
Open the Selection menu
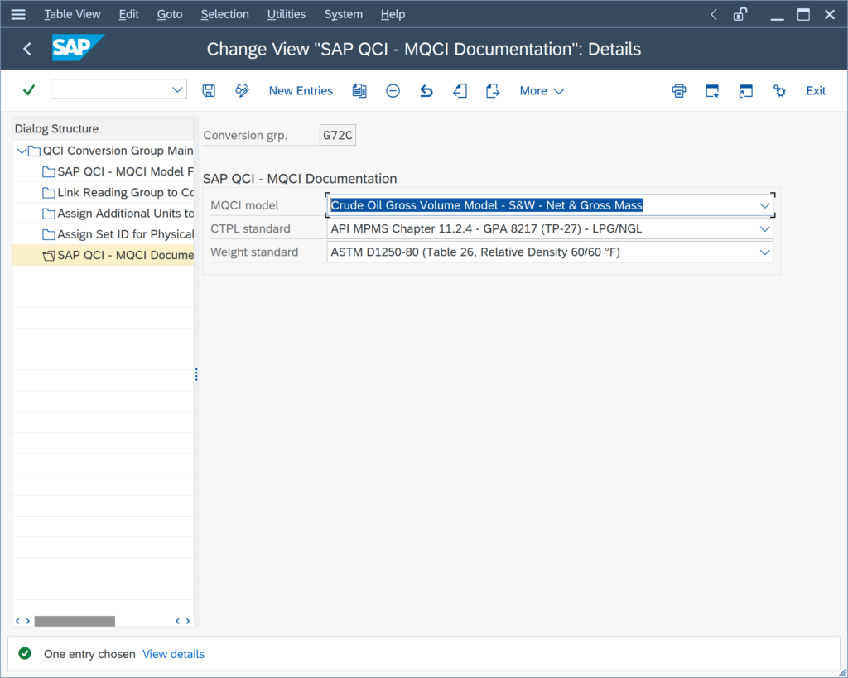click(225, 15)
